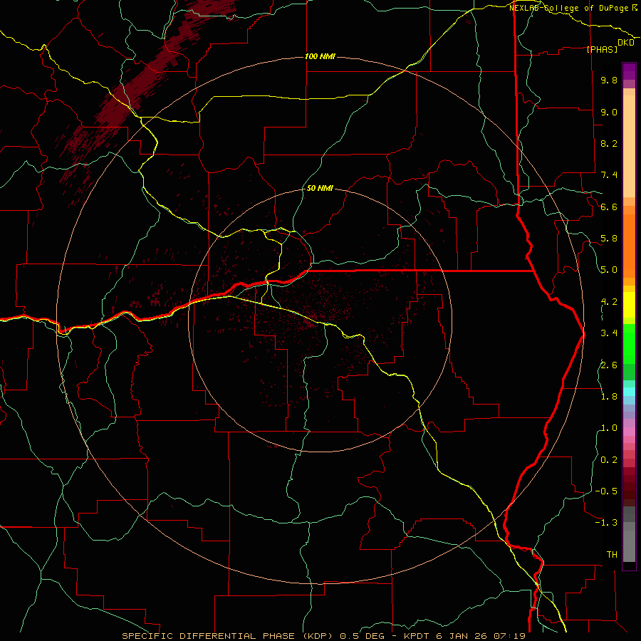Viewport: 641px width, 641px height.
Task: Click the 1.8 color scale value
Action: coord(609,397)
